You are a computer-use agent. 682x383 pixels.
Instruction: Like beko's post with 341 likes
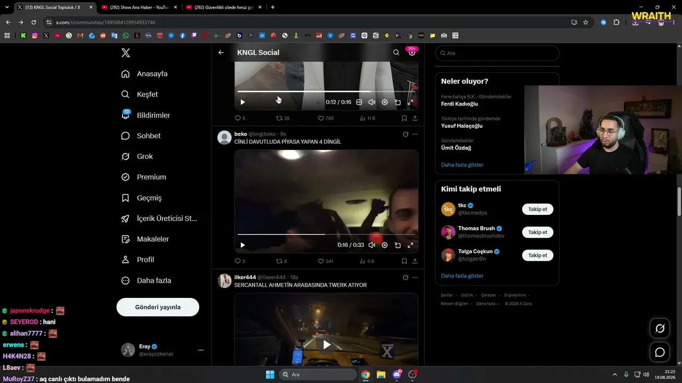click(x=326, y=261)
